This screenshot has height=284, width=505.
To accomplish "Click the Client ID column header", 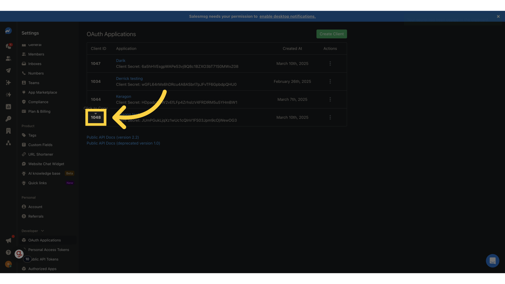I will click(99, 49).
